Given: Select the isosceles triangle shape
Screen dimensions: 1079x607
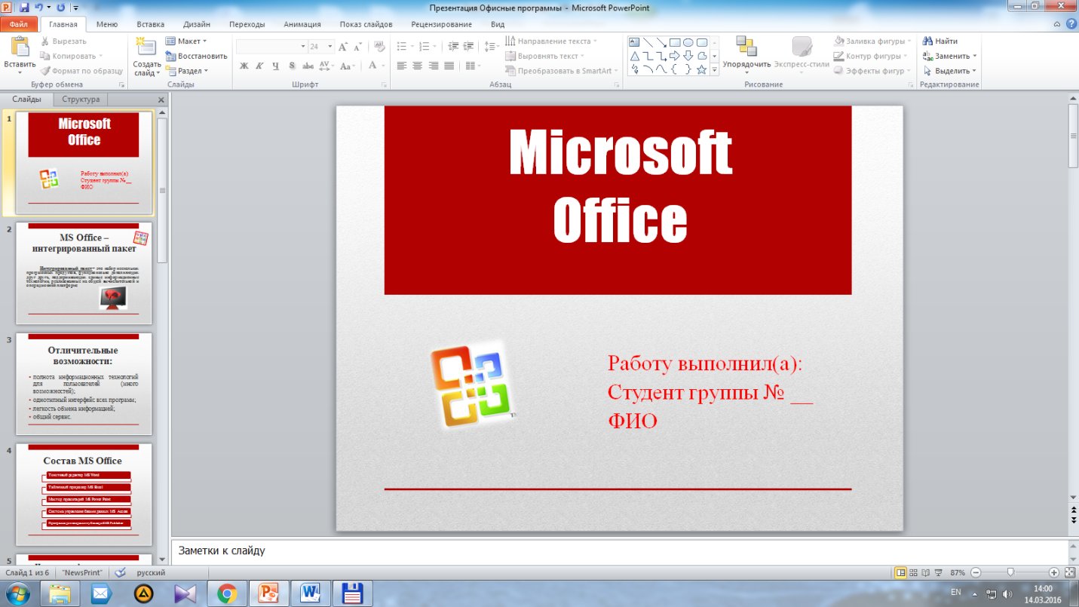Looking at the screenshot, I should (x=634, y=56).
